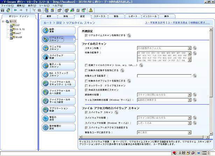Click the properties box toolbar icon
The image size is (215, 156).
[x=59, y=10]
